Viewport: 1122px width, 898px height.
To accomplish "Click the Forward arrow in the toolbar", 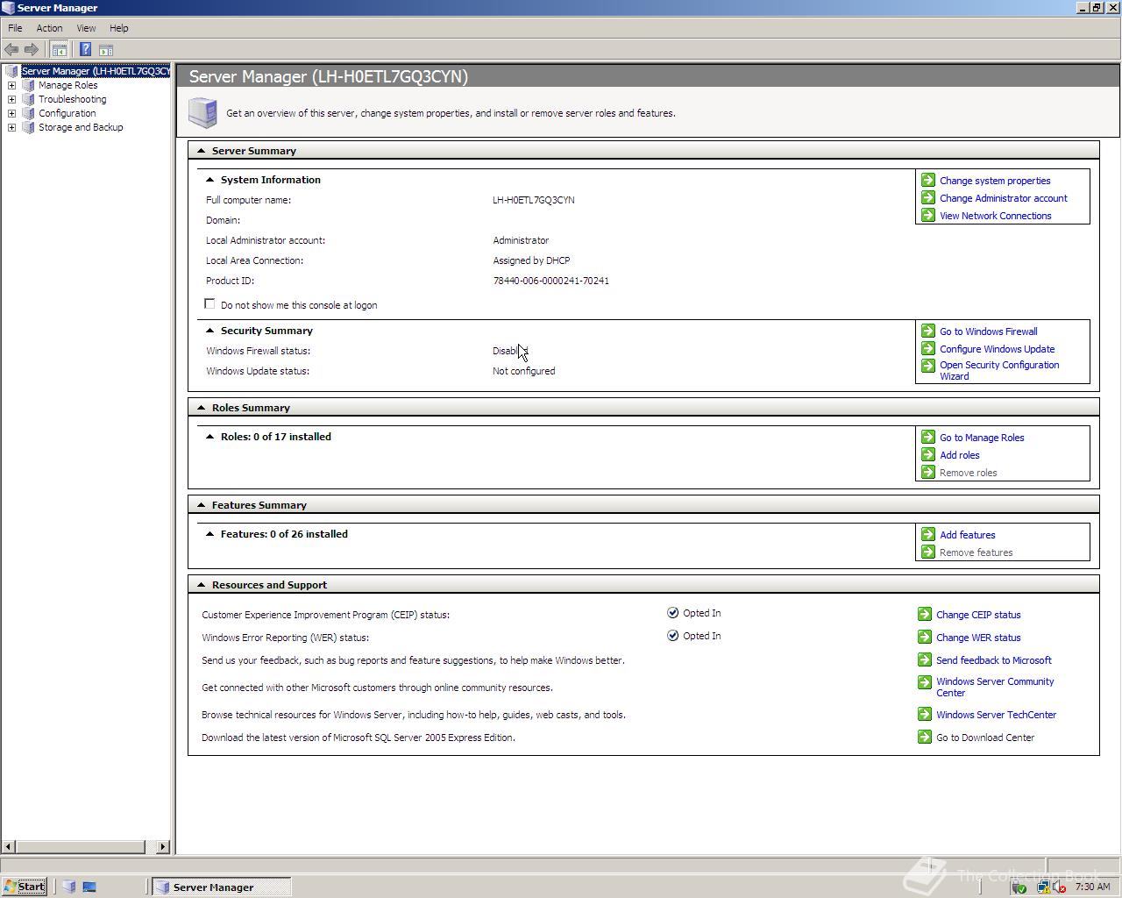I will click(x=32, y=50).
